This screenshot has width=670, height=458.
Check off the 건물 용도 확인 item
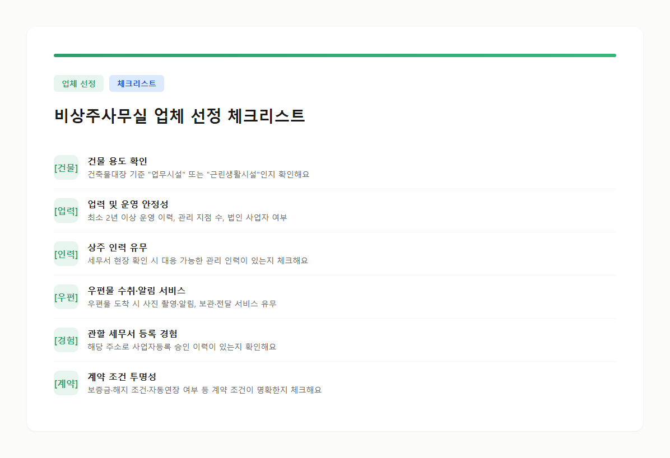click(118, 161)
